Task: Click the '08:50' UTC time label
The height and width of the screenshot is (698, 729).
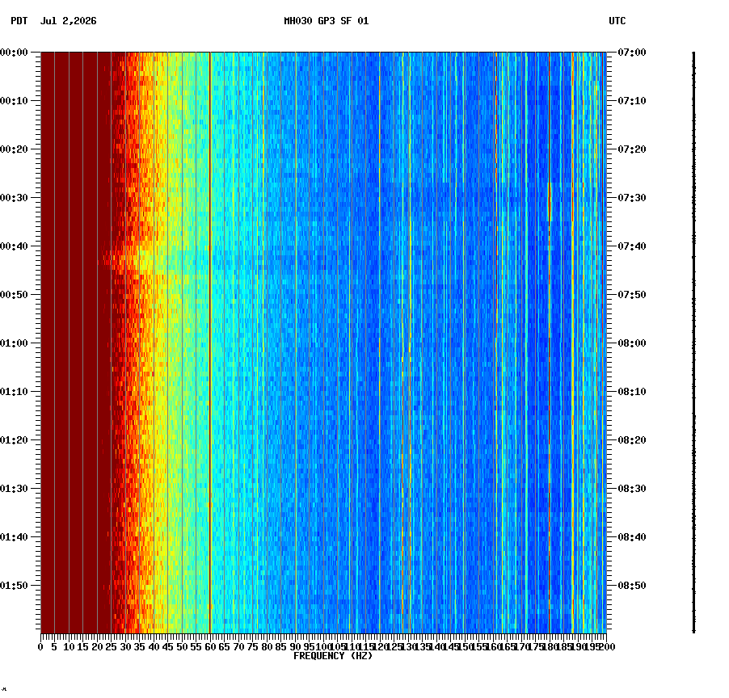Action: (x=632, y=586)
